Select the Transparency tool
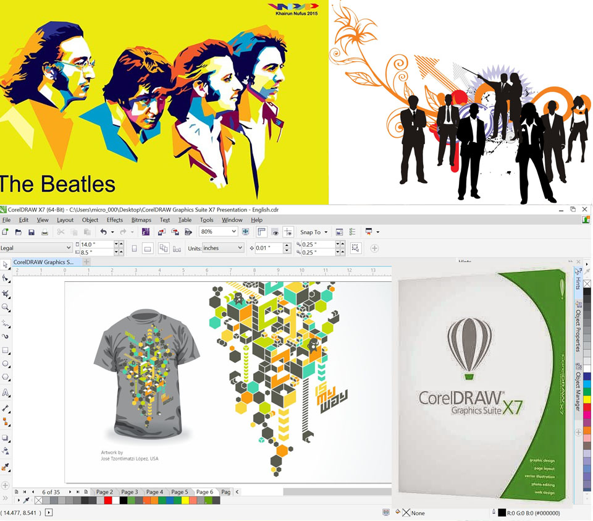This screenshot has width=593, height=521. pyautogui.click(x=6, y=451)
